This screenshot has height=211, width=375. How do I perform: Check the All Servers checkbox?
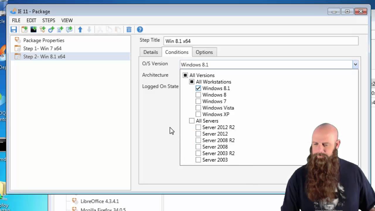tap(192, 121)
